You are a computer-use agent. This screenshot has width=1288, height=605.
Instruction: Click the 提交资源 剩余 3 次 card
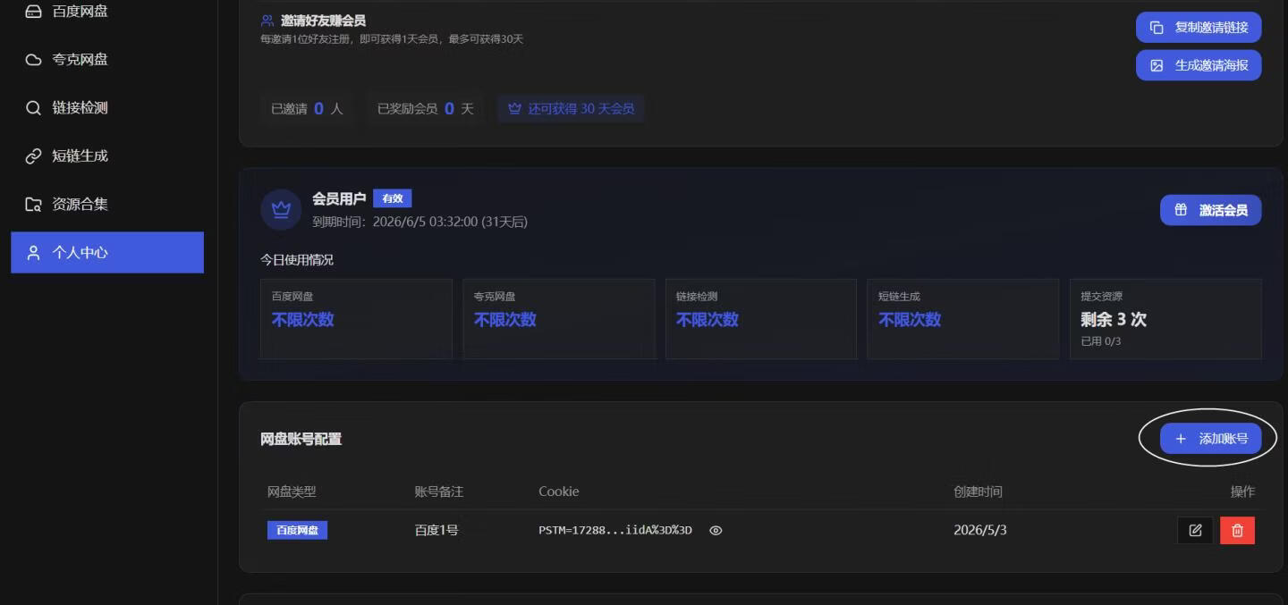(x=1165, y=319)
